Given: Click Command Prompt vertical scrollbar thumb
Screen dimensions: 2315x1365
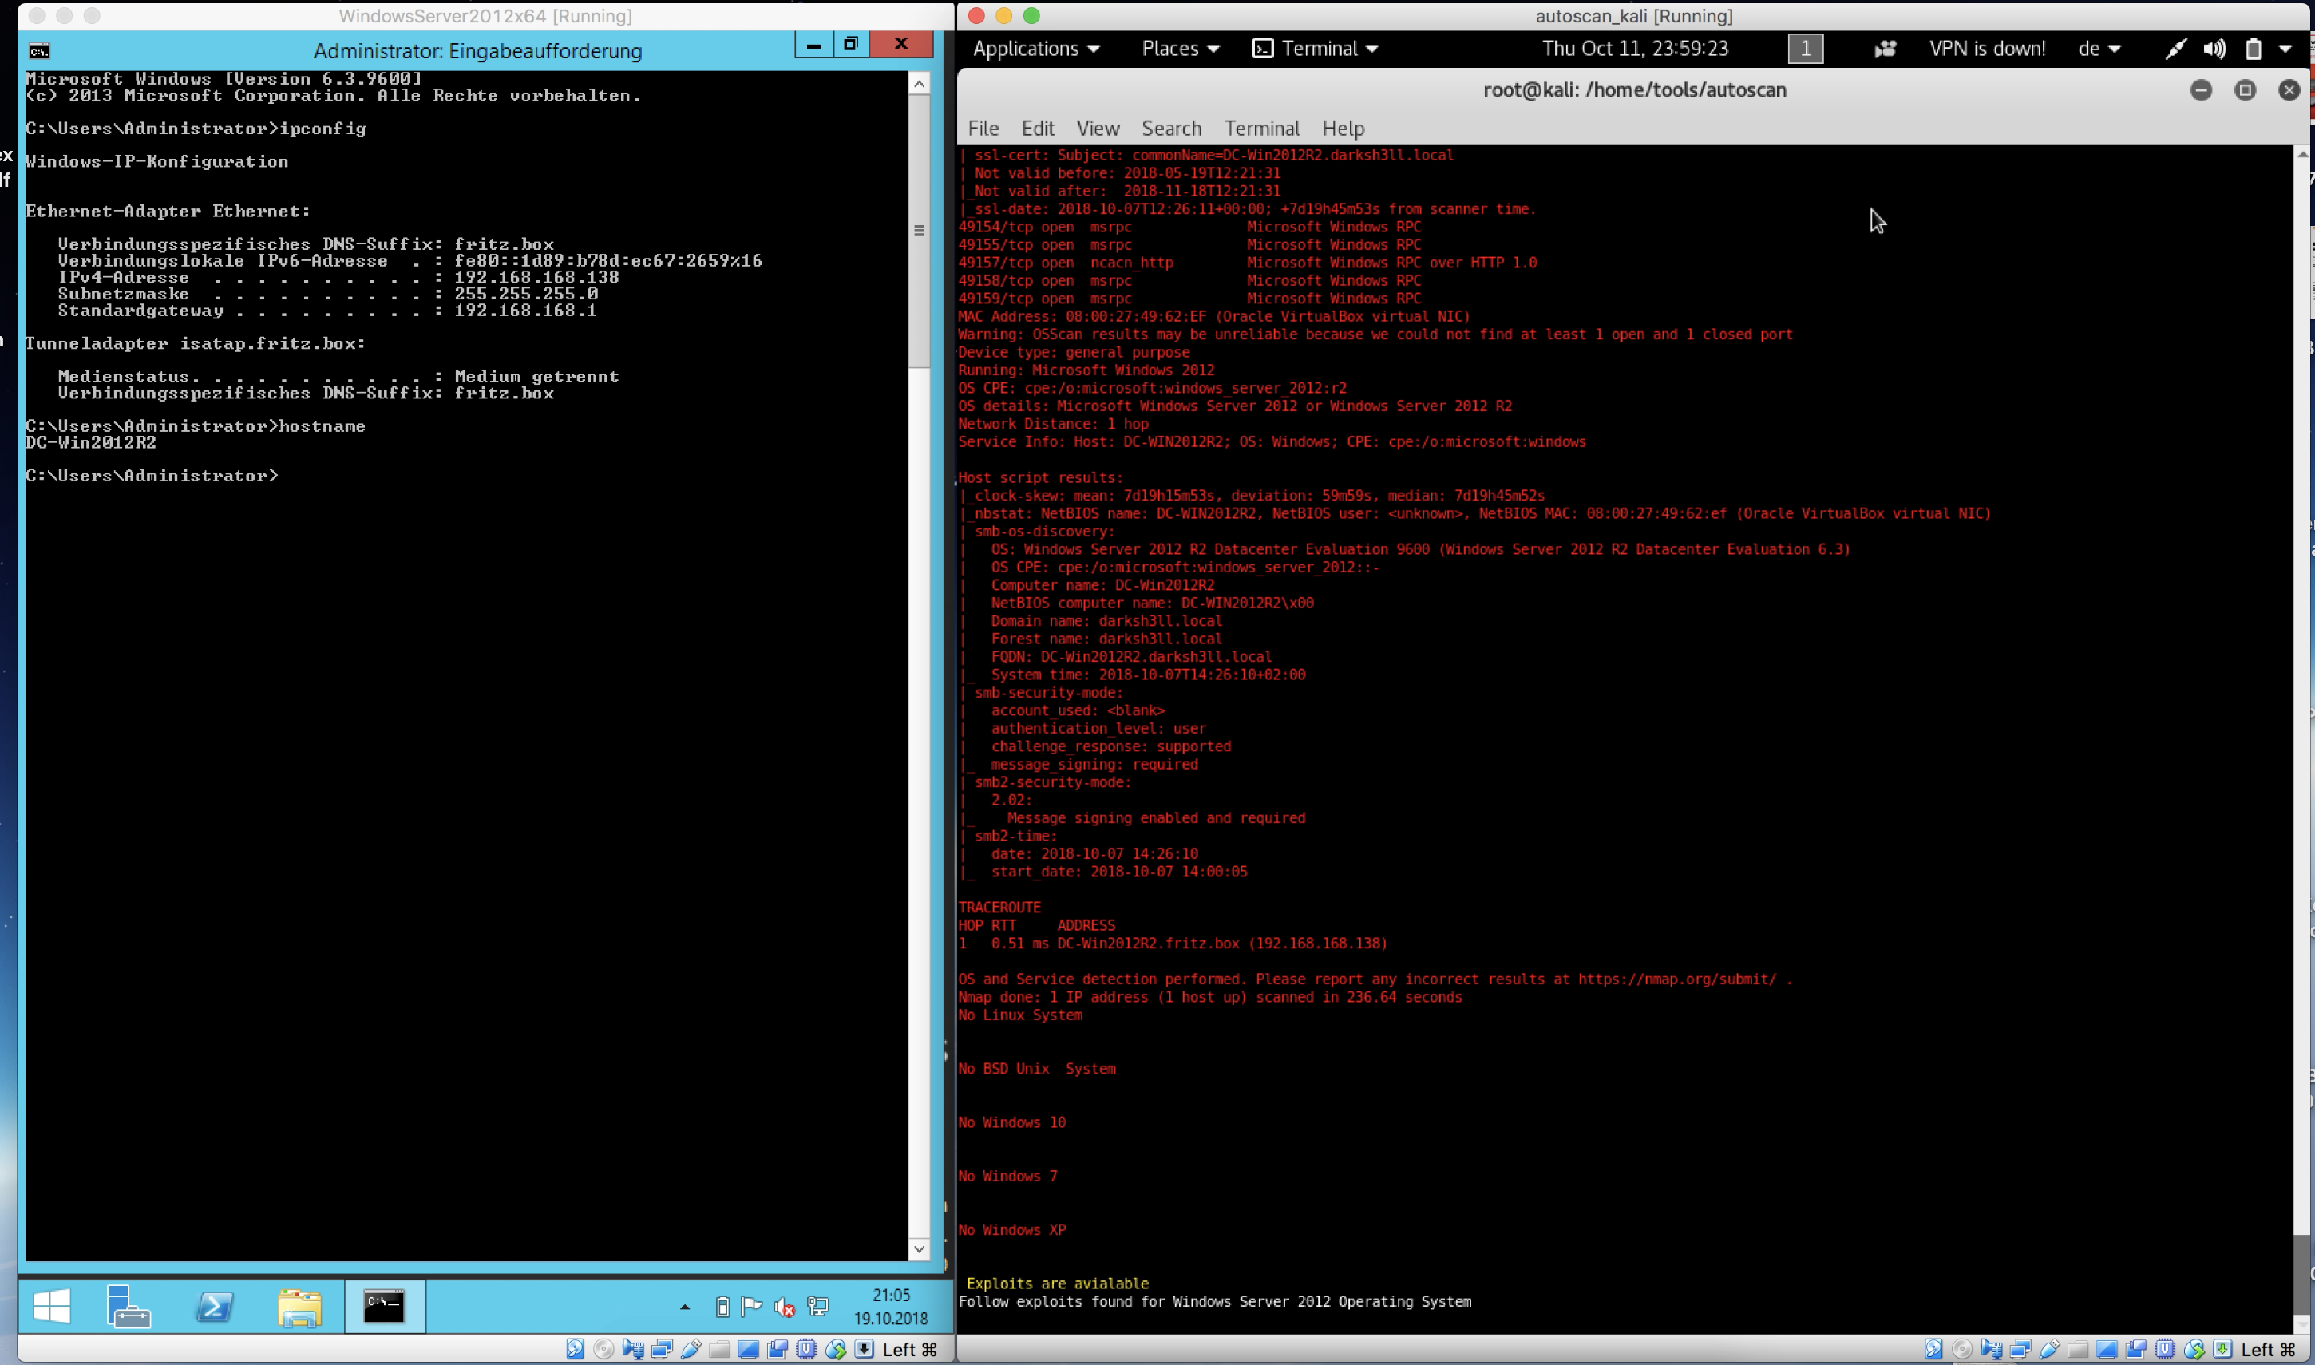Looking at the screenshot, I should [919, 231].
